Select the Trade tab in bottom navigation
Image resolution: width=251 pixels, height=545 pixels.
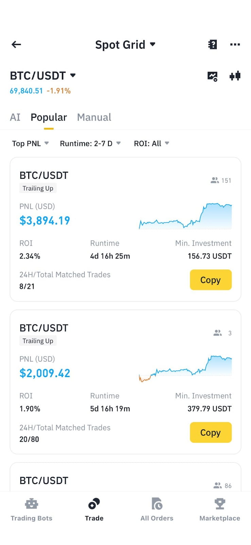point(94,509)
